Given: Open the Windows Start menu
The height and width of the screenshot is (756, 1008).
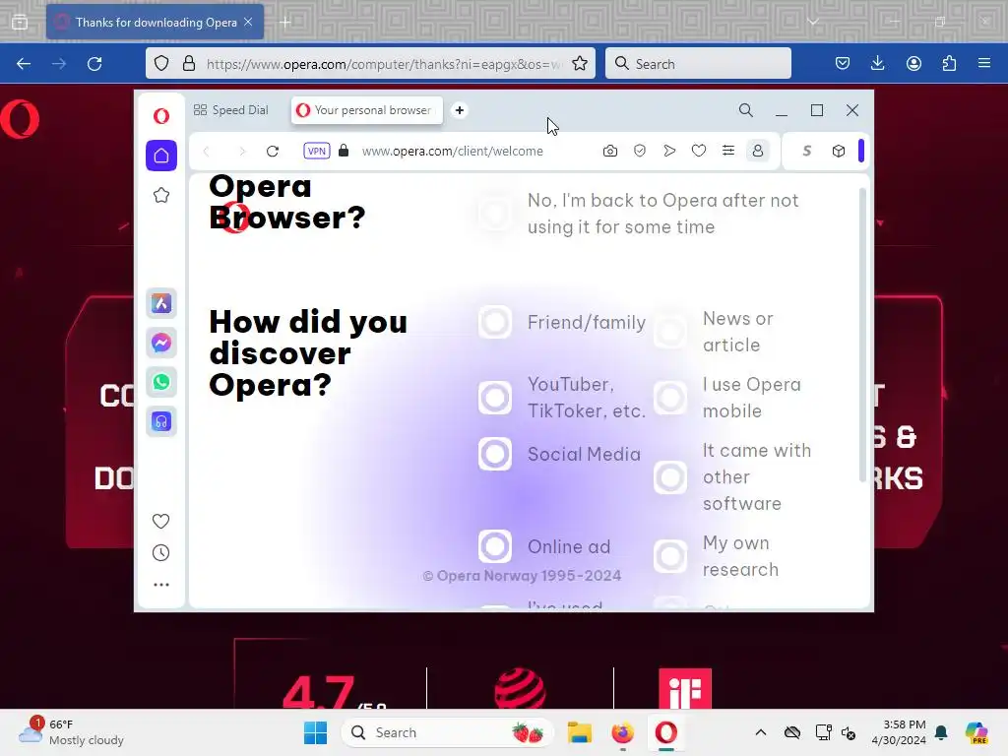Looking at the screenshot, I should [315, 732].
